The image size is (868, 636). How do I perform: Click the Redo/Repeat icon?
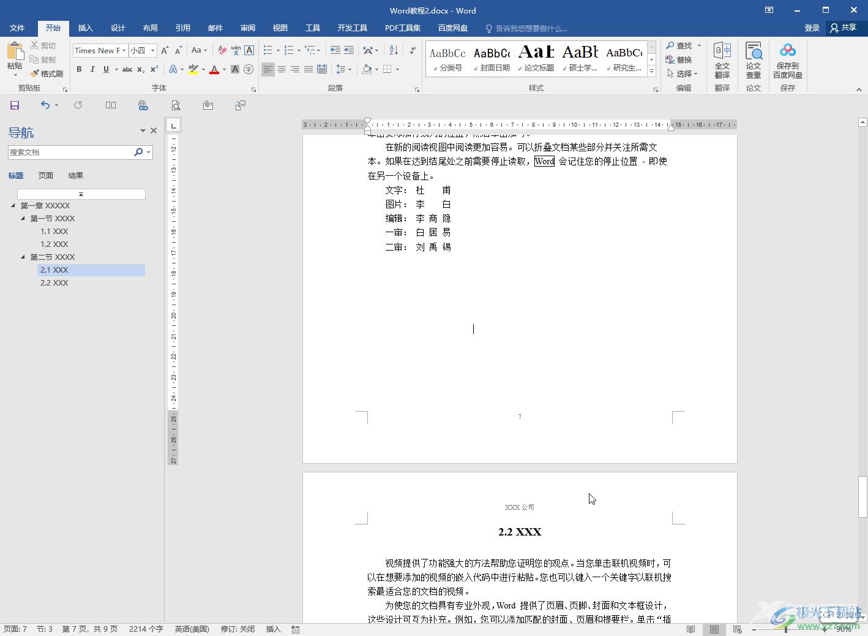[x=78, y=105]
